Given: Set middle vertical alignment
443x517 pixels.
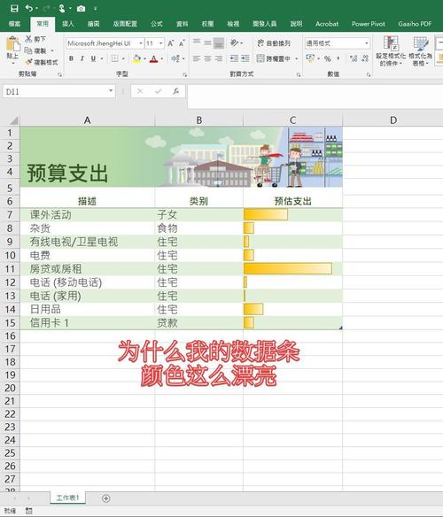Looking at the screenshot, I should pyautogui.click(x=207, y=42).
